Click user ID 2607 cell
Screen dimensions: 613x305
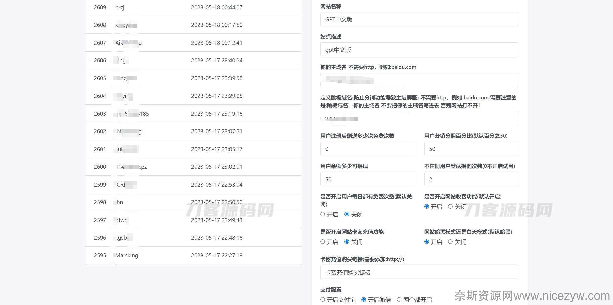[100, 43]
